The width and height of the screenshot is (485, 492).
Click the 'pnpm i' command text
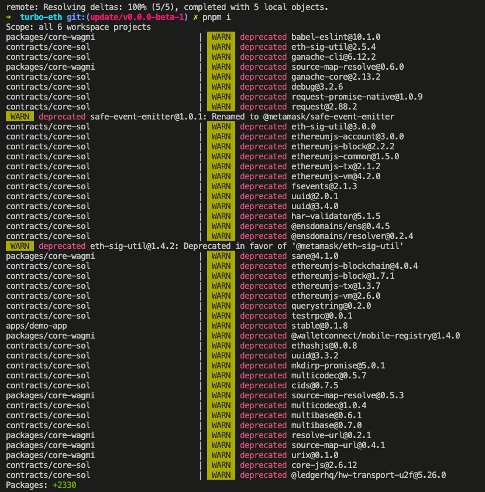tap(216, 17)
